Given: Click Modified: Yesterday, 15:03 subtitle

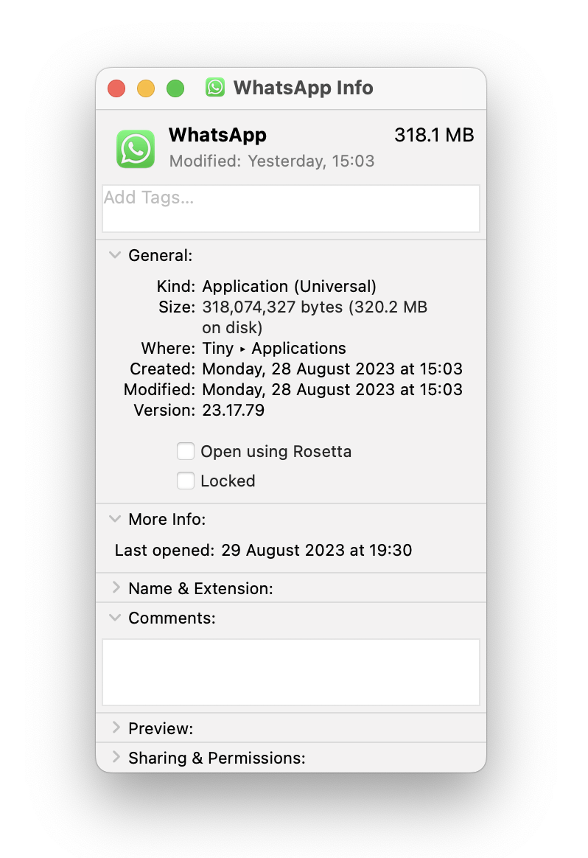Looking at the screenshot, I should [272, 161].
